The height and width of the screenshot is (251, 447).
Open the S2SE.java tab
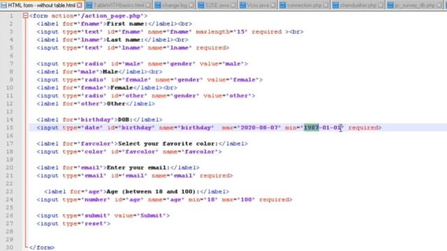[x=217, y=6]
